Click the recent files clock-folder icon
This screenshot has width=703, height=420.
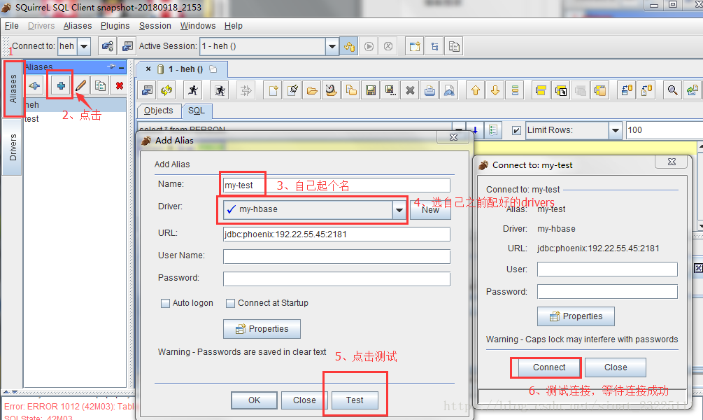tap(332, 90)
